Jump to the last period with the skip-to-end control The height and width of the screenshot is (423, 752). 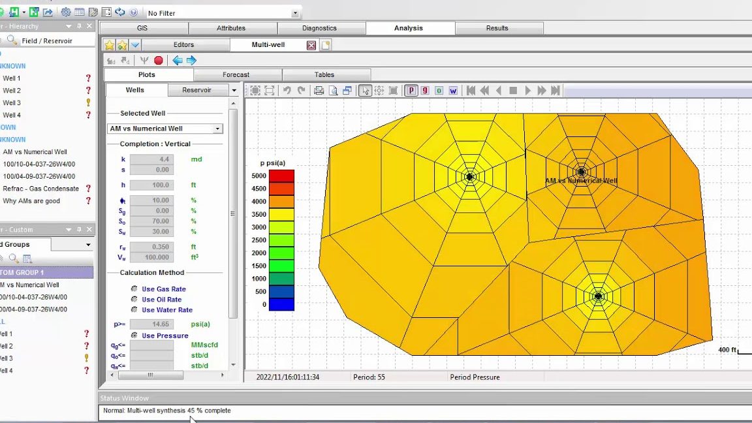tap(556, 91)
